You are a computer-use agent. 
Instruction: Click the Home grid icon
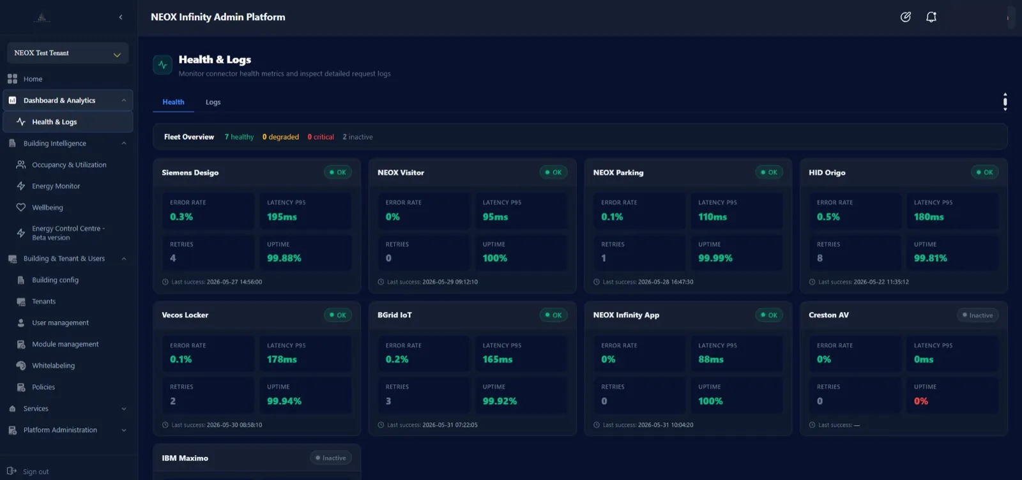point(12,79)
